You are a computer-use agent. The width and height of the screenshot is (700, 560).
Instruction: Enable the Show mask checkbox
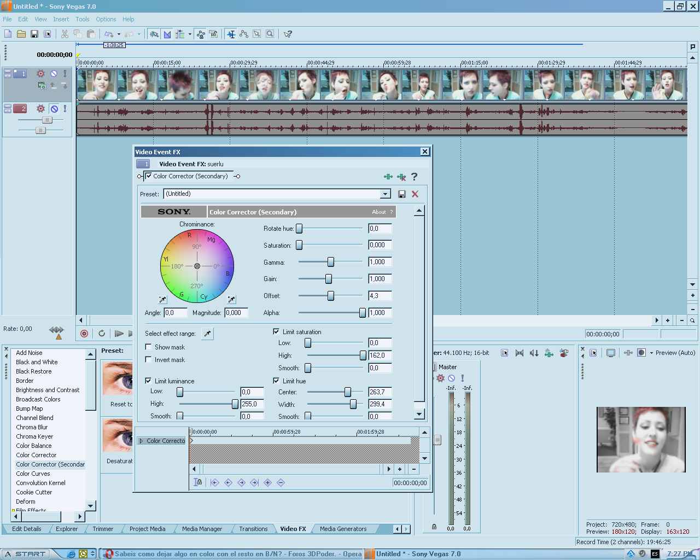(x=148, y=347)
